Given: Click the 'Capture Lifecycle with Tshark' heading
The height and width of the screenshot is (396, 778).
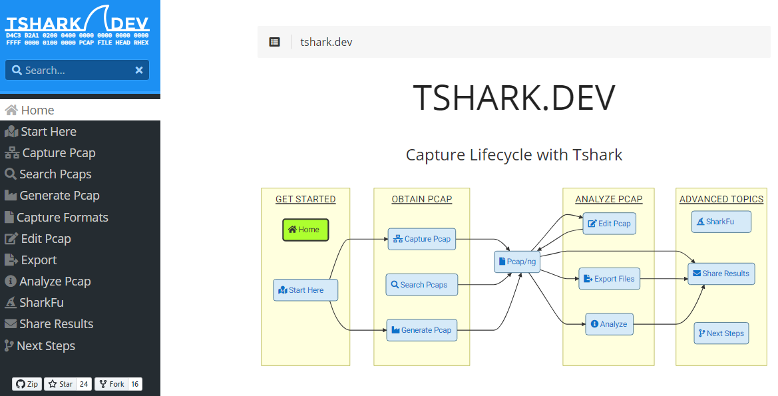Looking at the screenshot, I should pos(514,155).
